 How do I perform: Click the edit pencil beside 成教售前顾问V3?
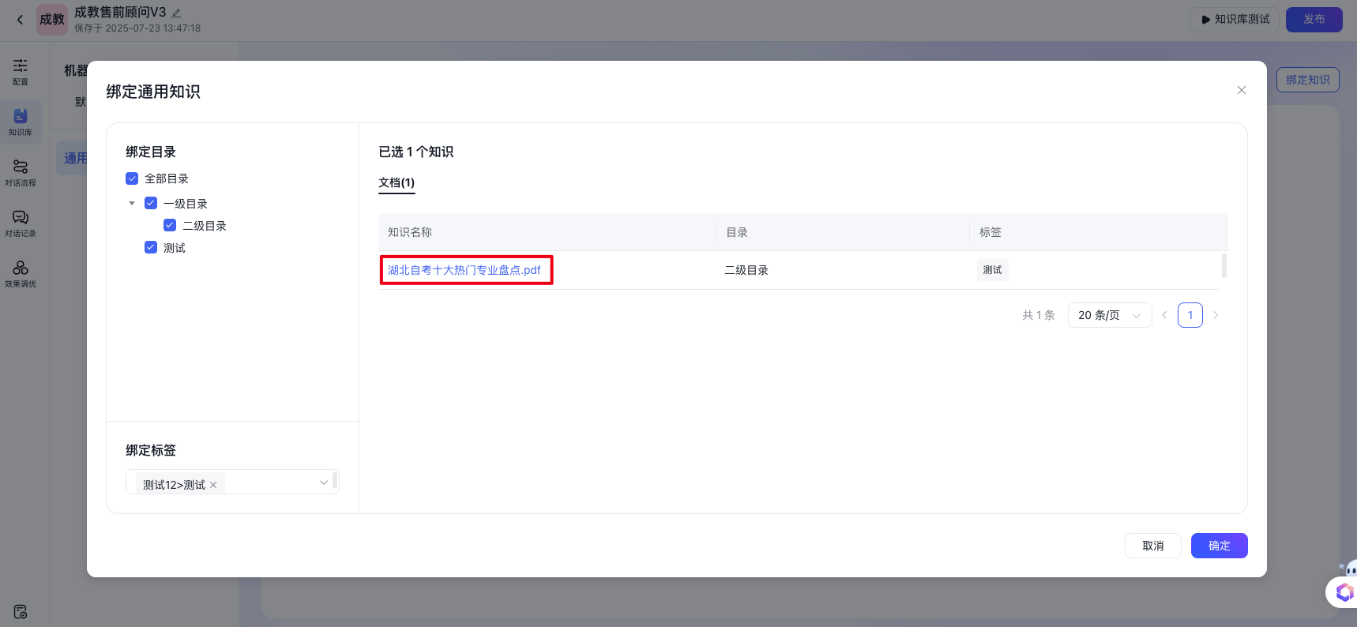[x=176, y=13]
